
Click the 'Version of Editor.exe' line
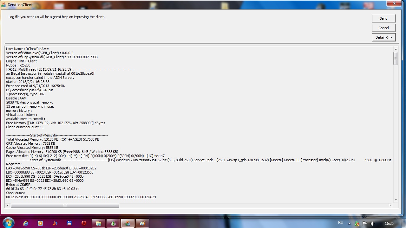40,53
